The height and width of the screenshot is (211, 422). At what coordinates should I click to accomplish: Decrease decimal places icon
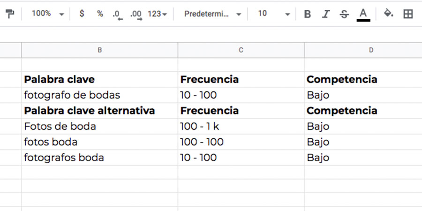click(x=117, y=15)
